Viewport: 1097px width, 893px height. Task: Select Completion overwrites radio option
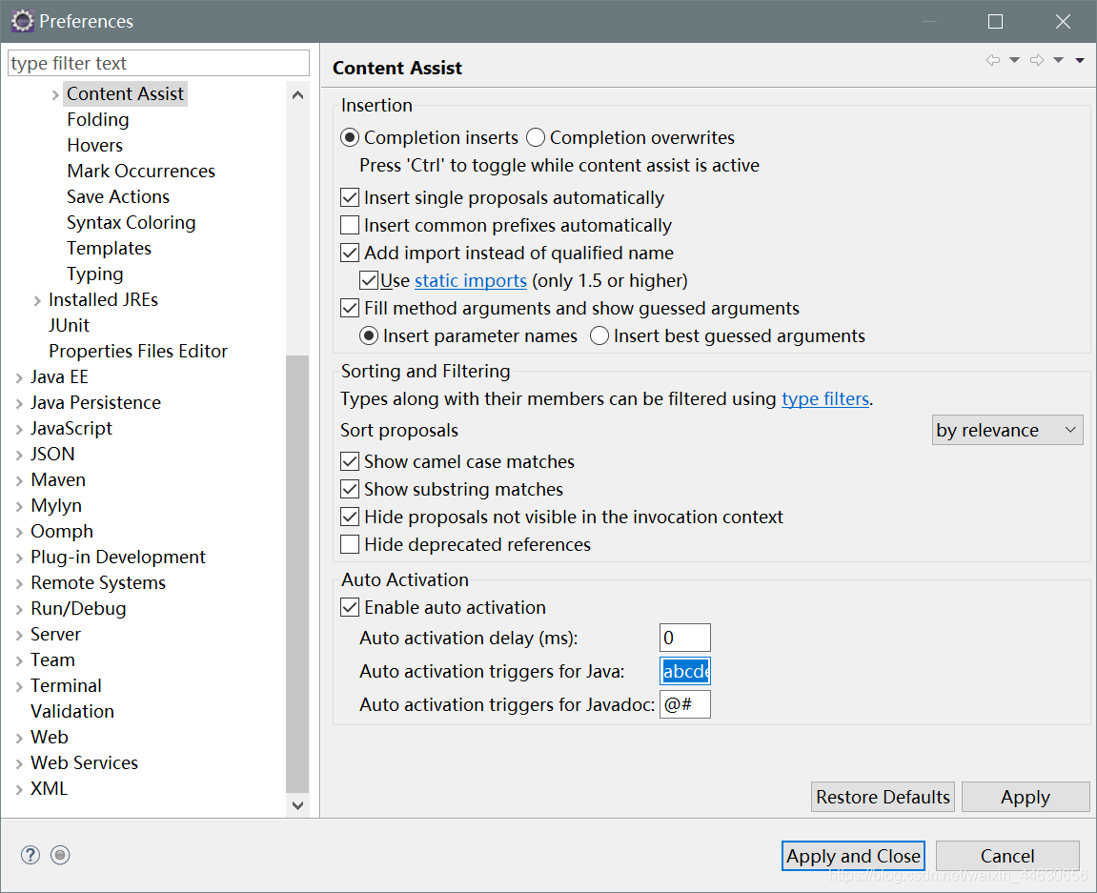536,138
